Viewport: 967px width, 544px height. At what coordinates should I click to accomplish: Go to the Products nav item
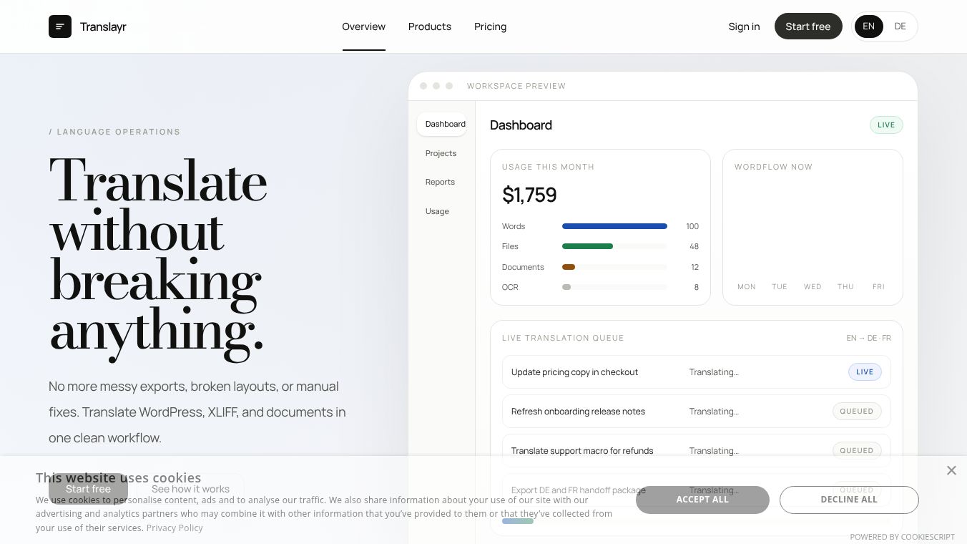[x=429, y=26]
